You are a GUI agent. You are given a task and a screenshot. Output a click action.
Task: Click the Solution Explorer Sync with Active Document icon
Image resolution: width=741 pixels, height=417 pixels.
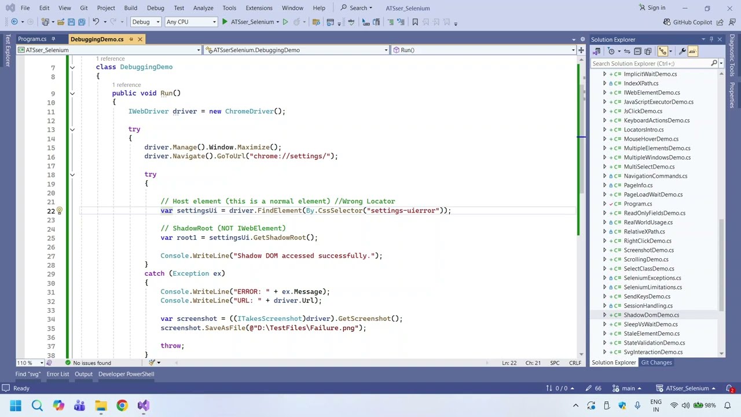(627, 52)
